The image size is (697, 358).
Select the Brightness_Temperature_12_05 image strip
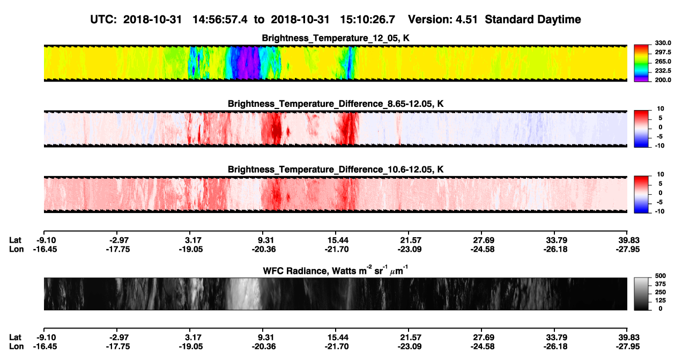(335, 63)
